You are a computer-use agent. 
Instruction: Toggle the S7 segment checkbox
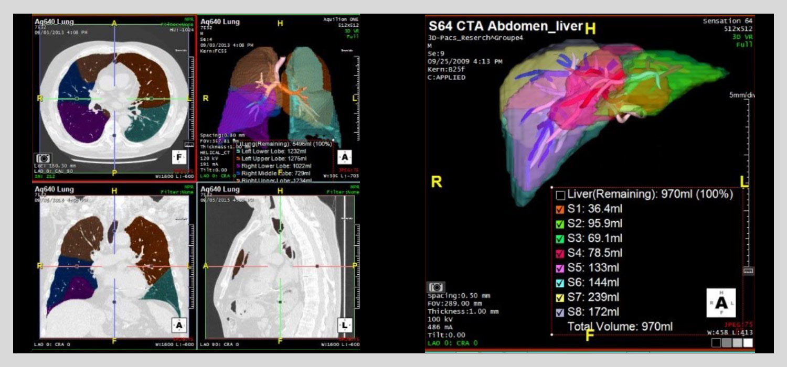coord(560,297)
